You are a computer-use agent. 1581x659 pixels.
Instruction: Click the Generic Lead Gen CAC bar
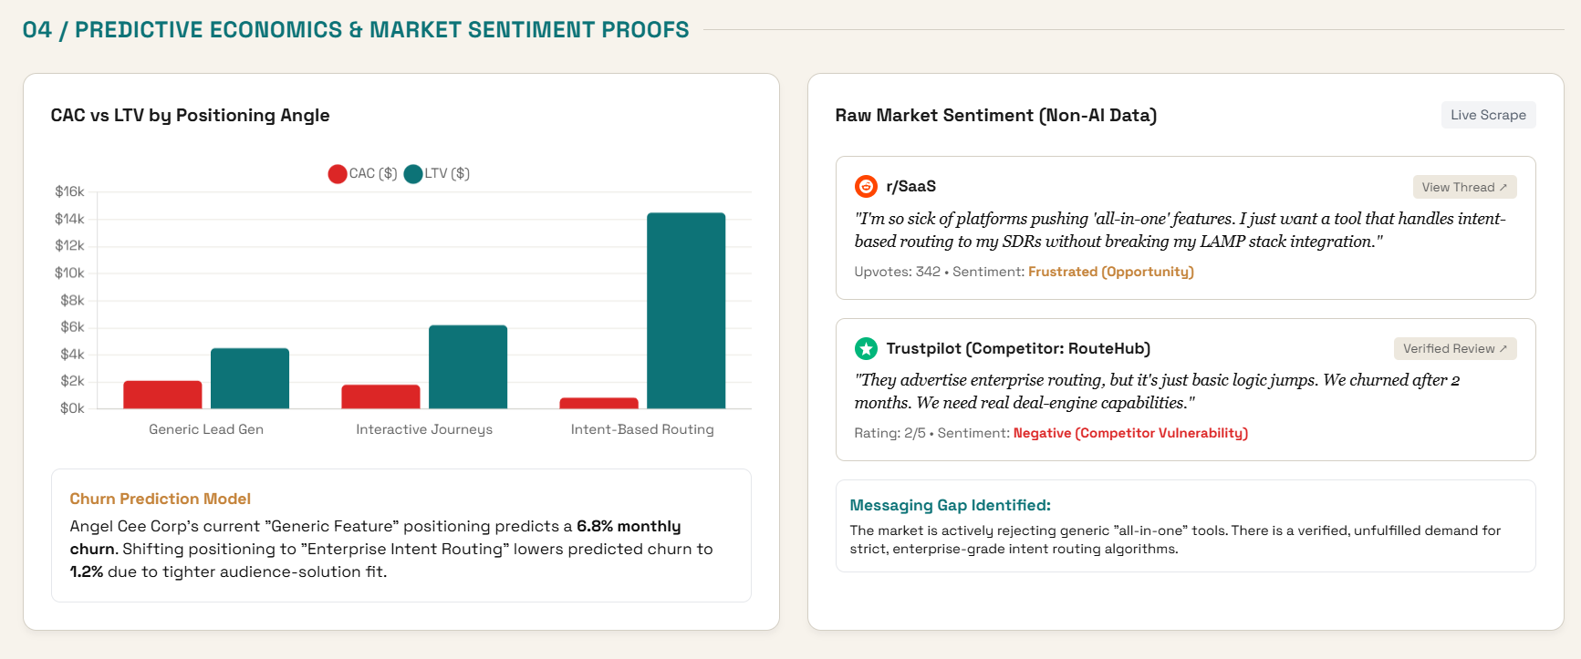pos(162,395)
